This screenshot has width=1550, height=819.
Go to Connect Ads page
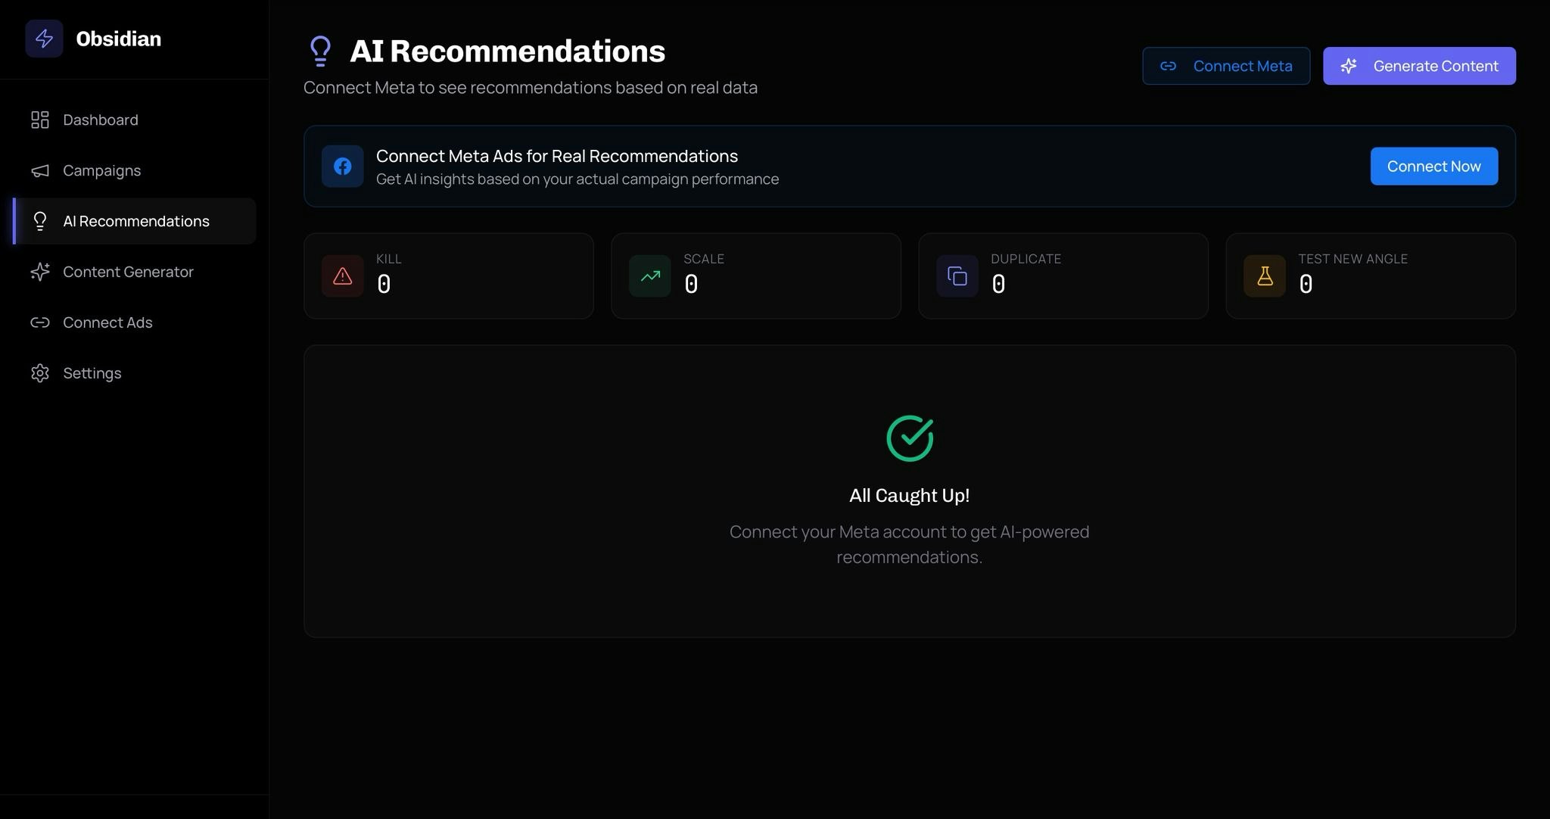point(107,322)
